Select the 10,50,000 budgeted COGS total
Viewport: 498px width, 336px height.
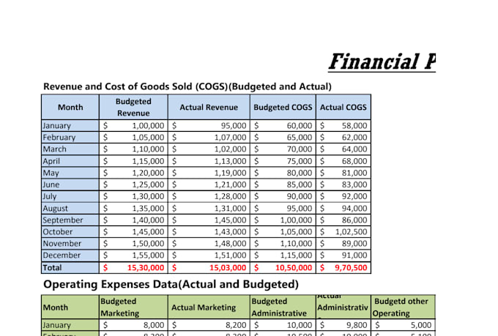[283, 268]
